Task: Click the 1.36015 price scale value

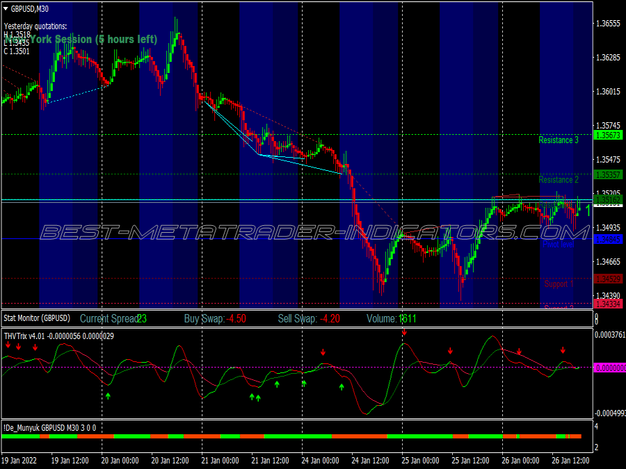Action: pyautogui.click(x=608, y=91)
